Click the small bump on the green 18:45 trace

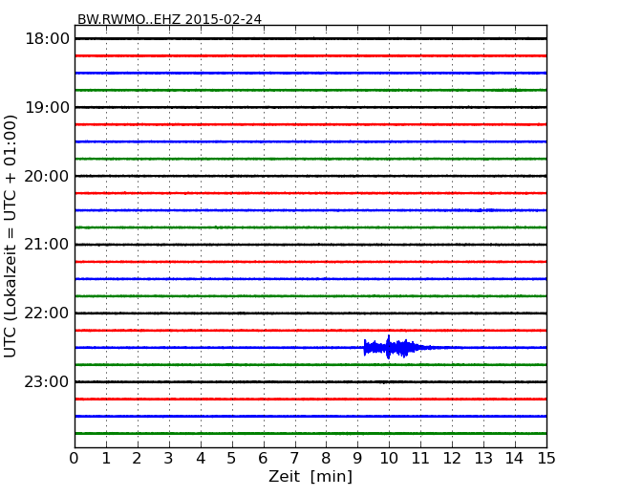pyautogui.click(x=514, y=90)
